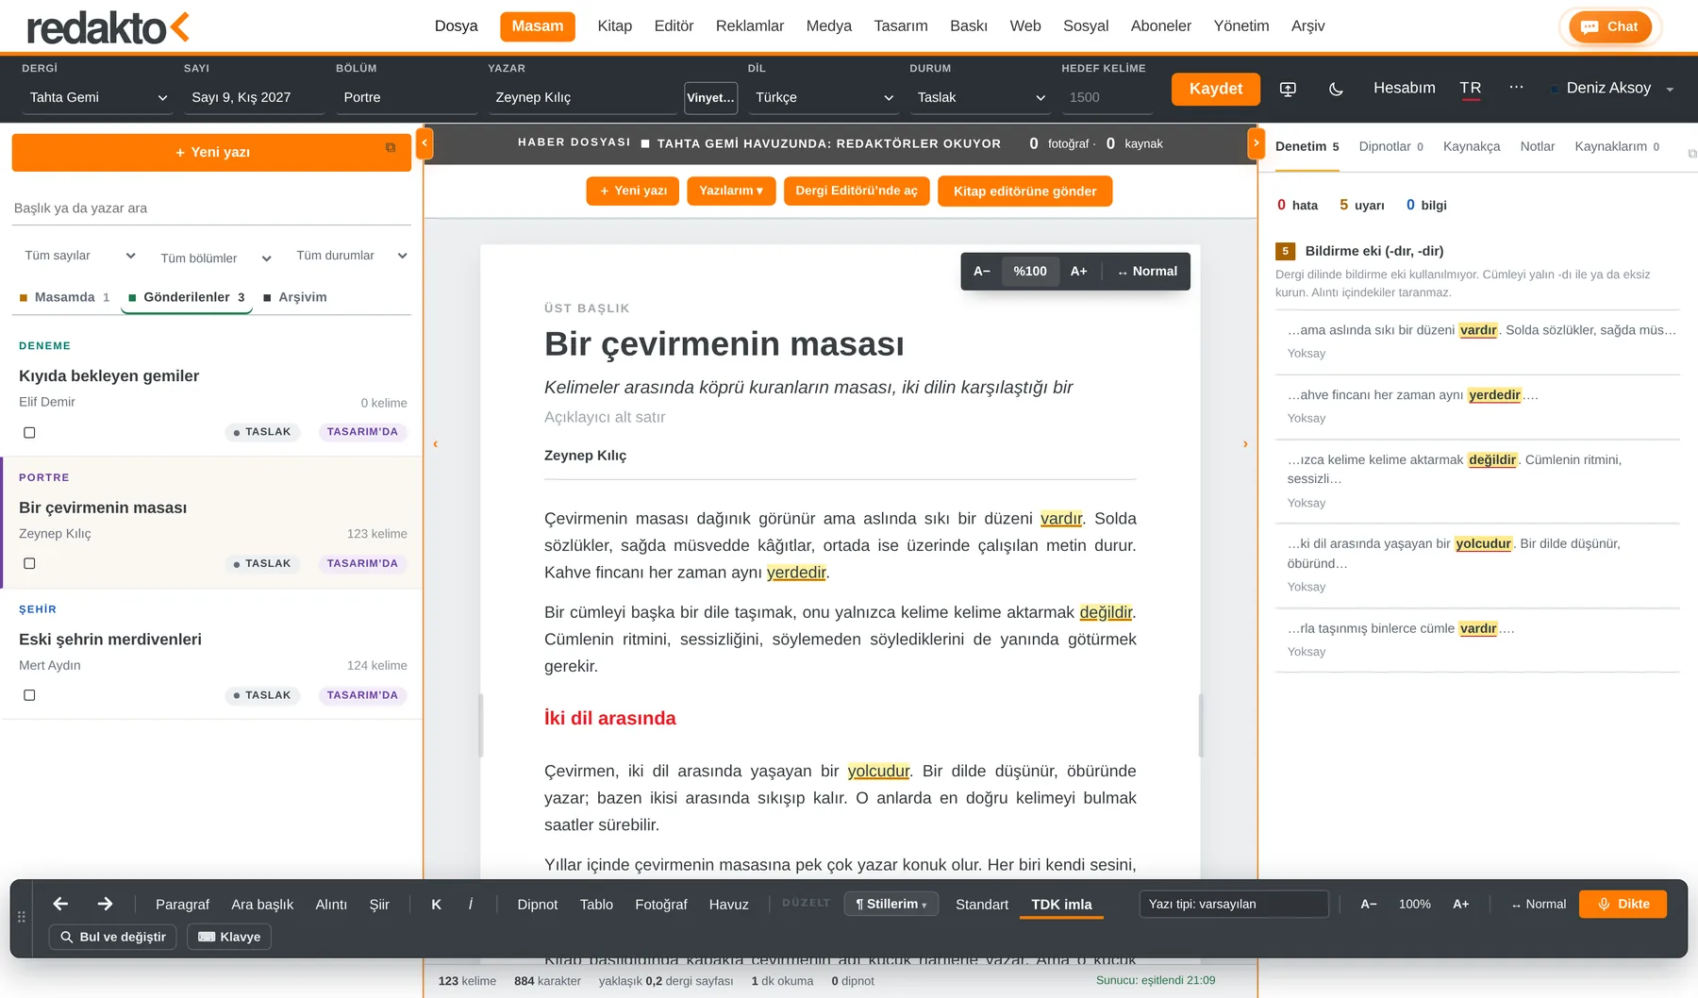Toggle bold K formatting

coord(436,904)
